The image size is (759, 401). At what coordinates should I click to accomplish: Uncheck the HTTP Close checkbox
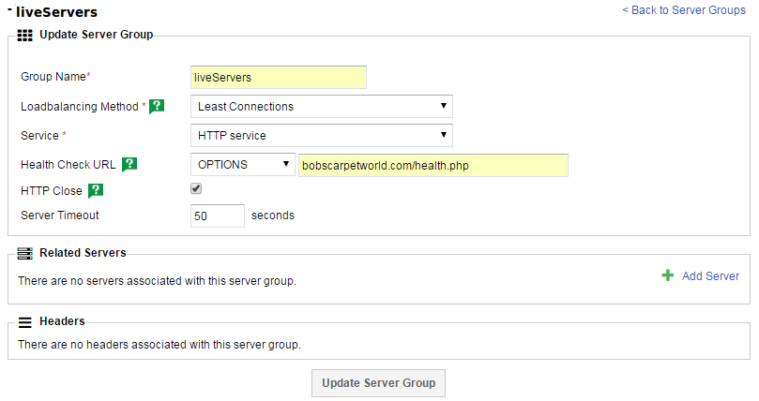(x=196, y=188)
